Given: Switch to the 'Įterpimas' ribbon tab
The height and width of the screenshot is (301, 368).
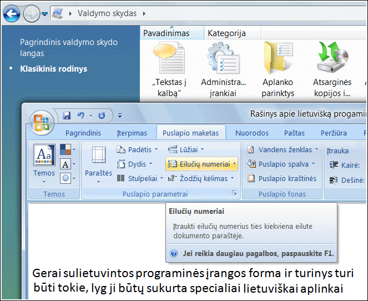Looking at the screenshot, I should pyautogui.click(x=132, y=133).
